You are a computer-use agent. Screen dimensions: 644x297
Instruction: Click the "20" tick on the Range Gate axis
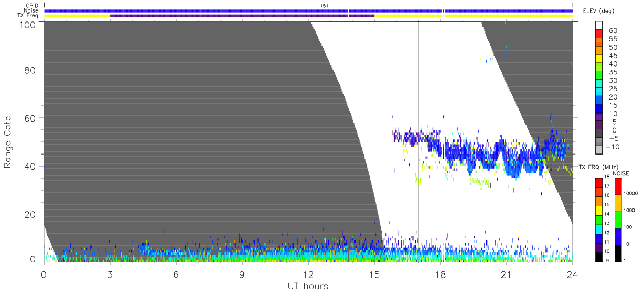click(x=29, y=214)
